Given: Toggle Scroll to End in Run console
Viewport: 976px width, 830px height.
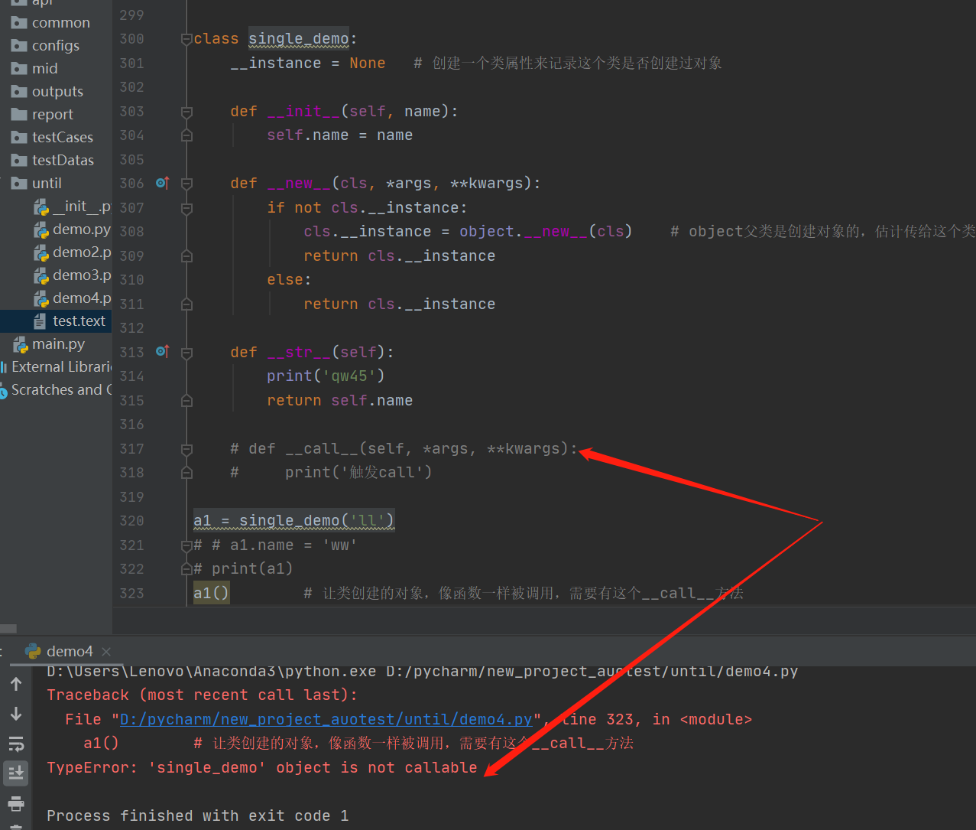Looking at the screenshot, I should point(16,773).
